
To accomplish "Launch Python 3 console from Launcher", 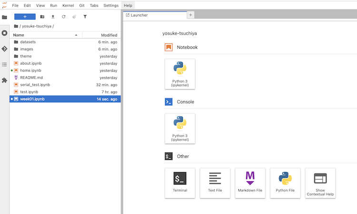I will pyautogui.click(x=179, y=128).
